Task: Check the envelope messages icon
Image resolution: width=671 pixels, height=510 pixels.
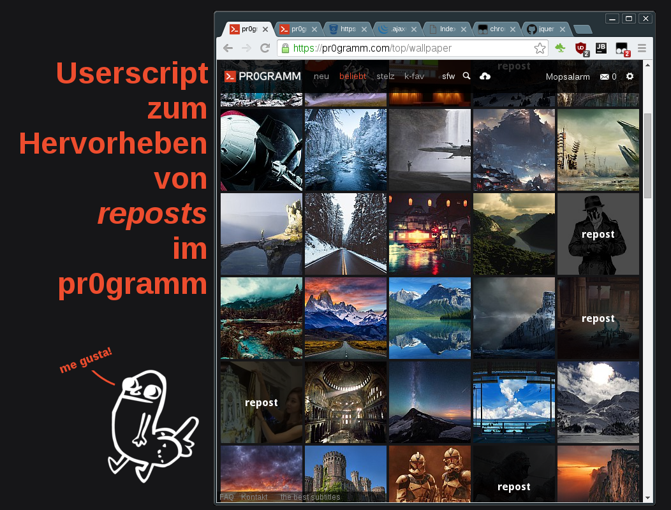Action: (605, 76)
